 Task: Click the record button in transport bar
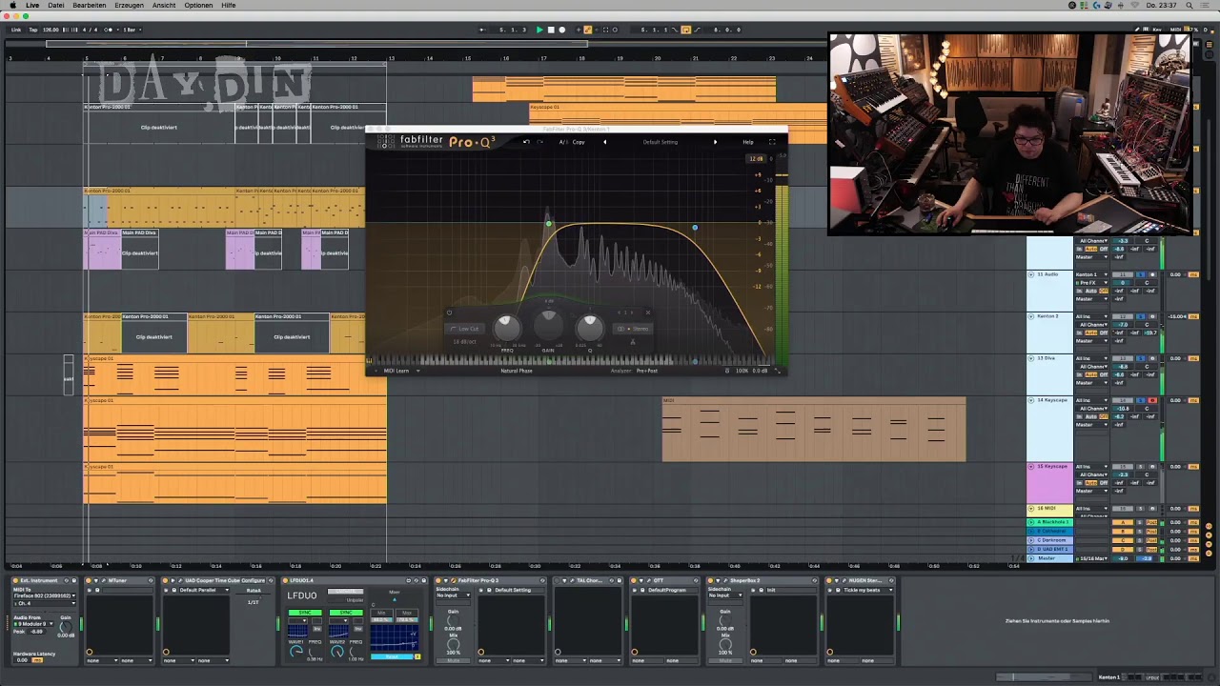tap(561, 30)
